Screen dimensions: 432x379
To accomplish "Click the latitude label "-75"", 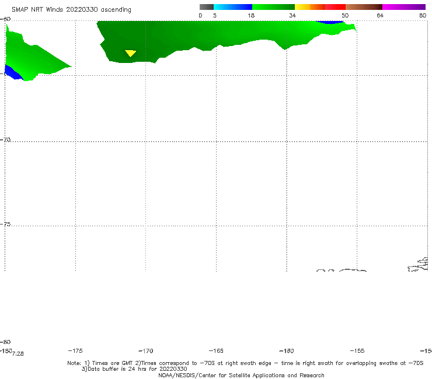I will coord(5,224).
